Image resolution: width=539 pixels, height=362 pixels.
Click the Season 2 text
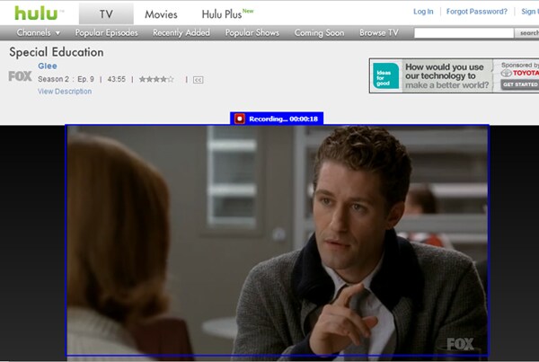click(53, 79)
